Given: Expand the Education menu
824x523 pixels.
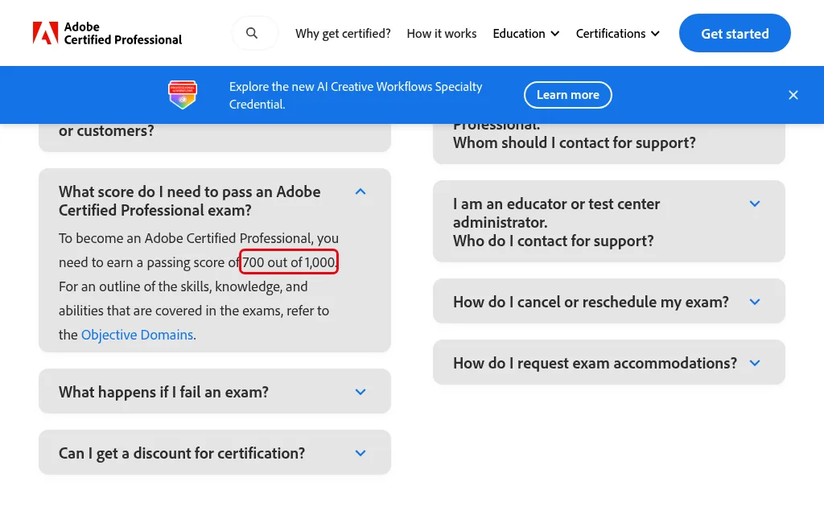Looking at the screenshot, I should coord(526,34).
